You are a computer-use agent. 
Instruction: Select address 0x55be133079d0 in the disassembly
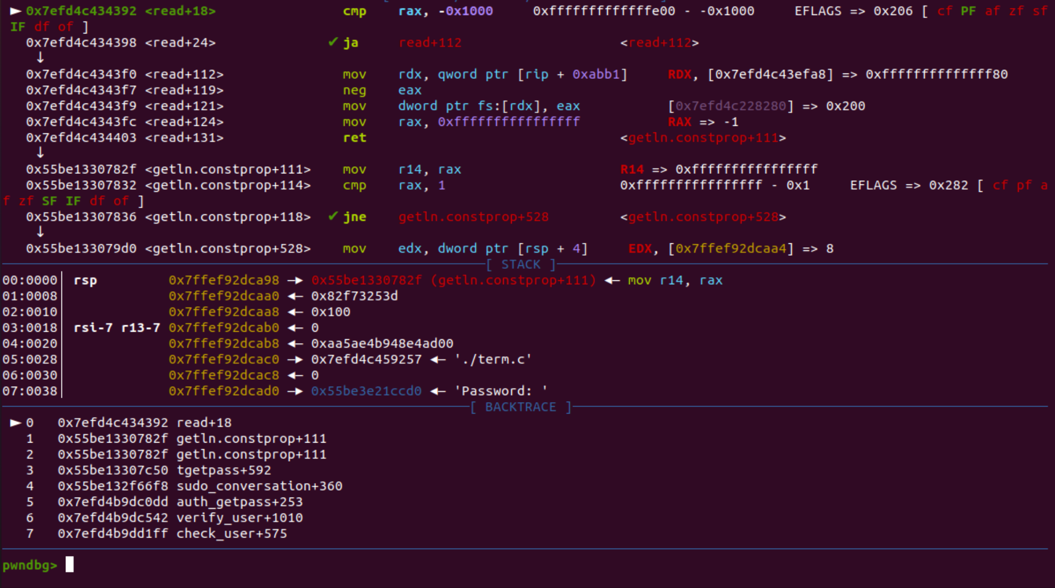coord(81,248)
